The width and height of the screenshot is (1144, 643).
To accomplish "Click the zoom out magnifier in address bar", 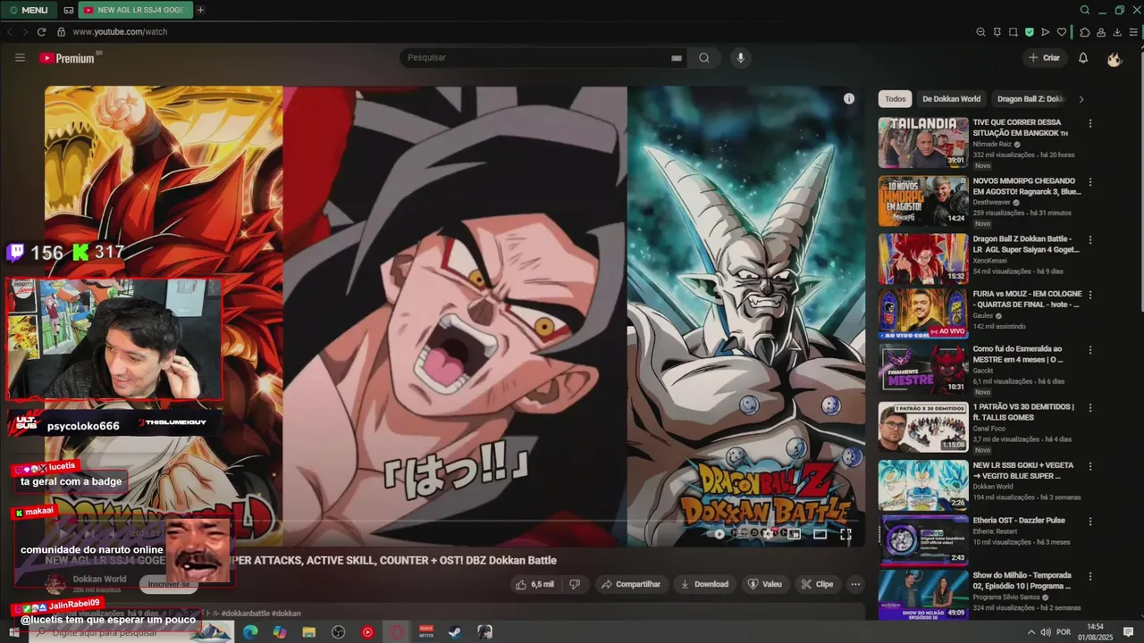I will coord(980,31).
